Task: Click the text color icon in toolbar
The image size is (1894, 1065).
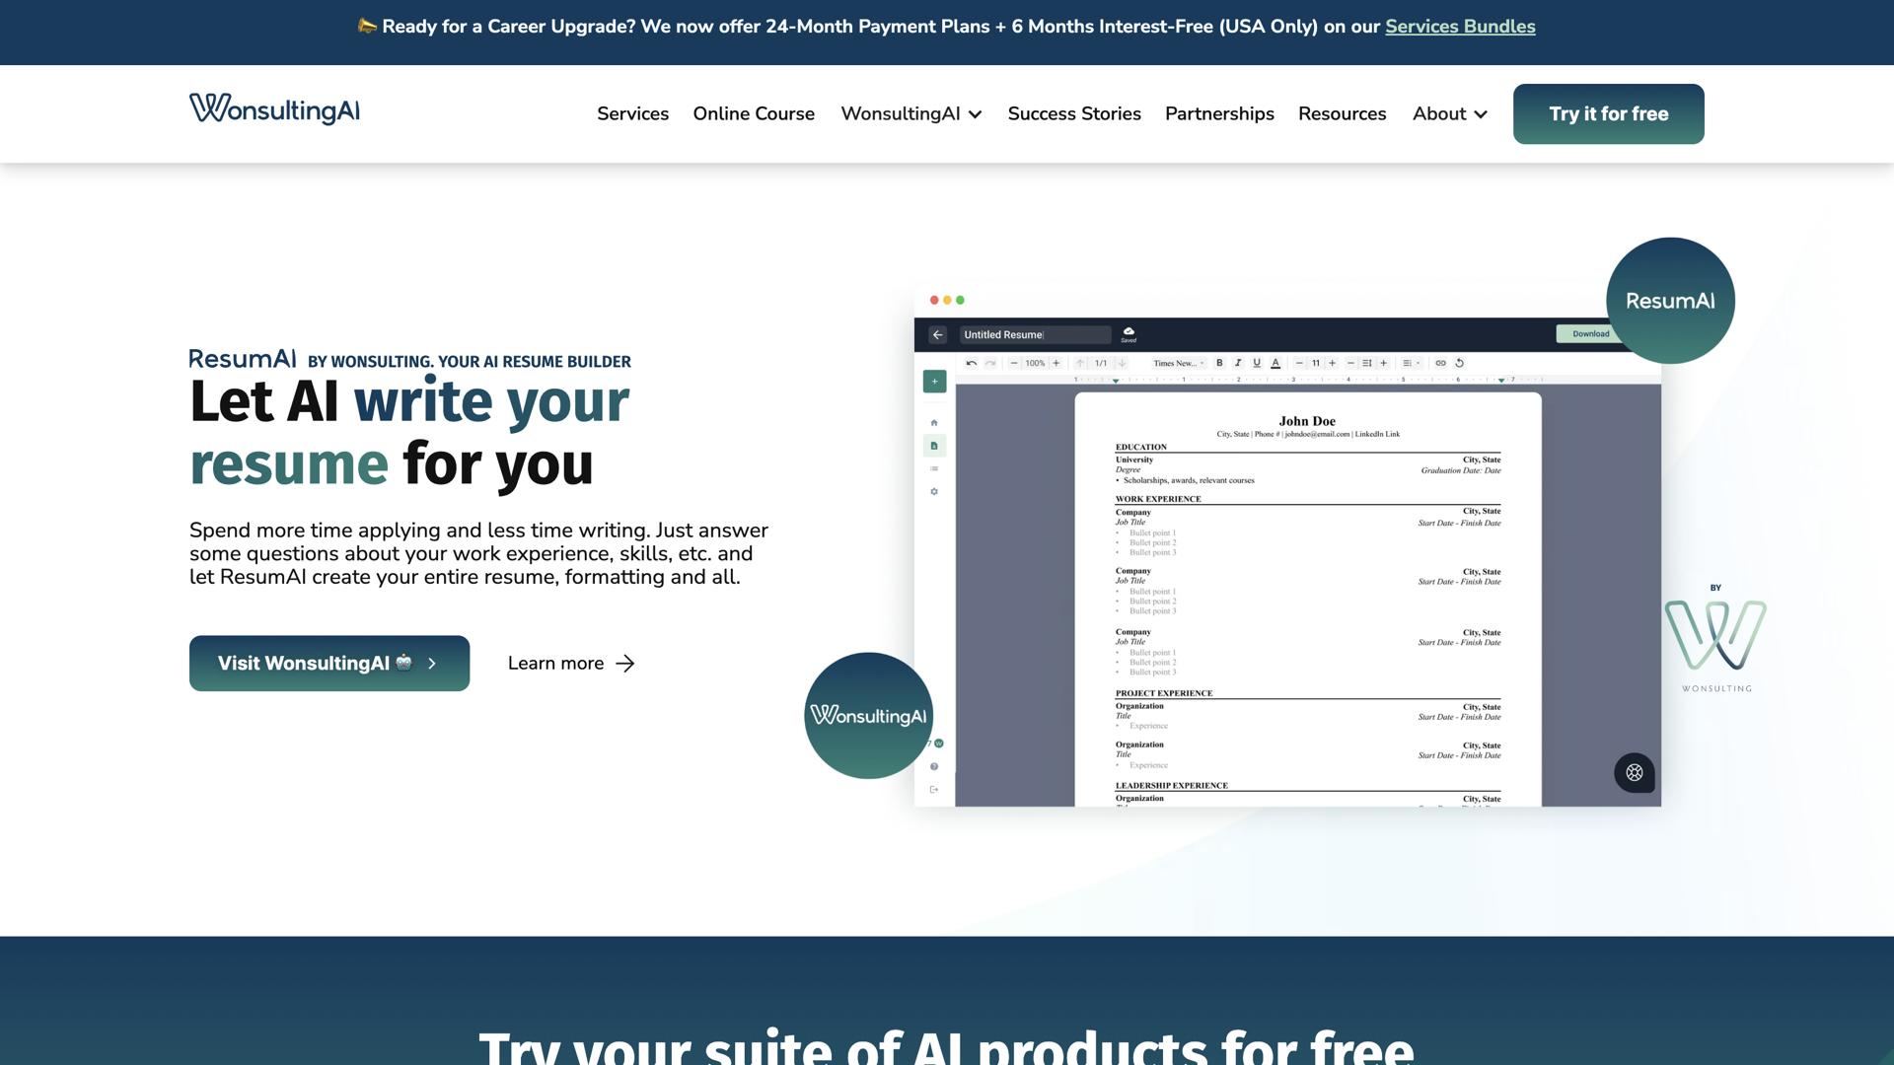Action: coord(1275,363)
